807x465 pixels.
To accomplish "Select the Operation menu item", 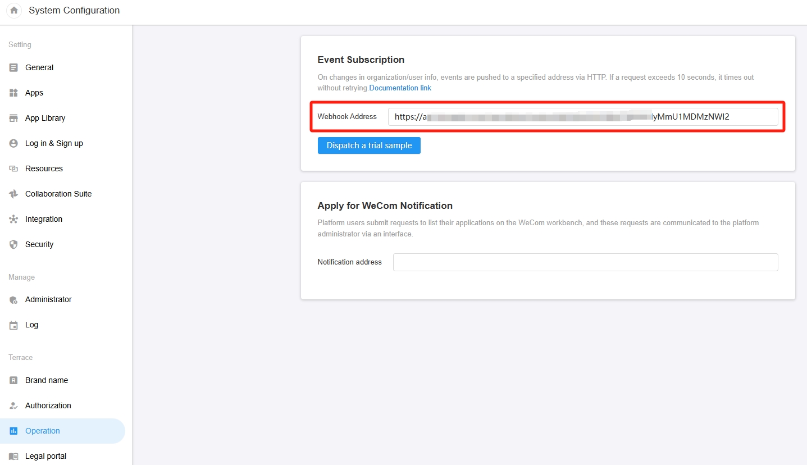I will 42,431.
